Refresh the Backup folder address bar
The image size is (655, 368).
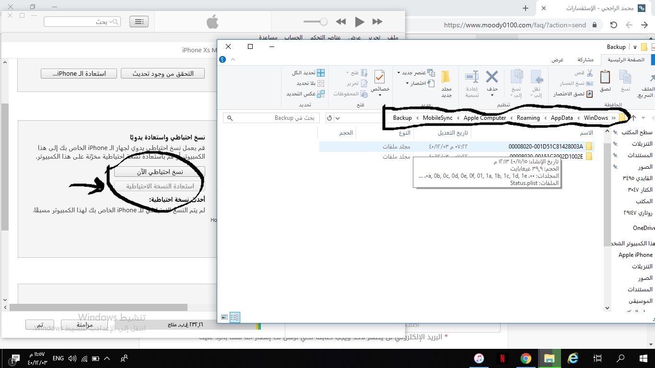pos(329,118)
